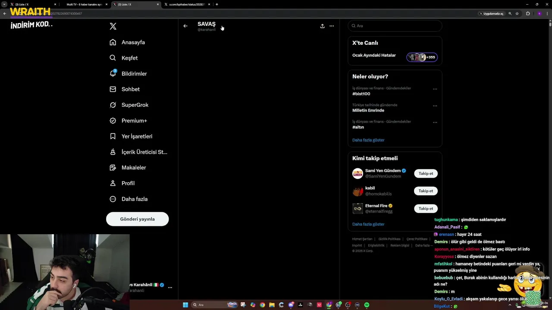Image resolution: width=552 pixels, height=310 pixels.
Task: Open Sami Yen Gündem avatar
Action: click(358, 174)
